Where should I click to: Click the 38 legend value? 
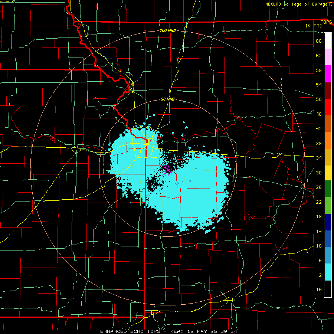pos(319,143)
